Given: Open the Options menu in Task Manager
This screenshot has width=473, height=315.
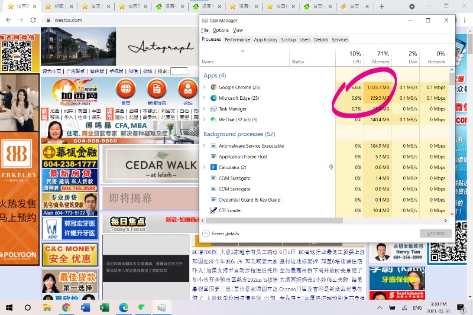Looking at the screenshot, I should (x=221, y=30).
